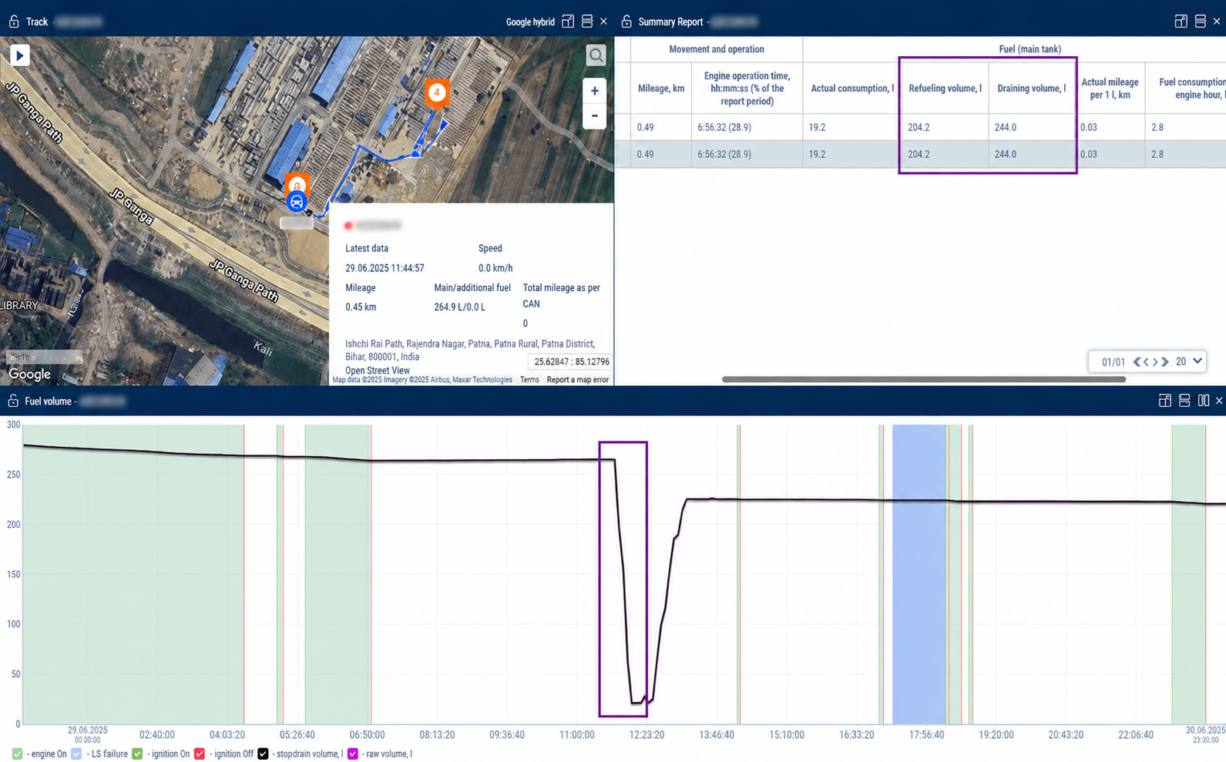Play the track animation on the map
Image resolution: width=1226 pixels, height=762 pixels.
(20, 55)
